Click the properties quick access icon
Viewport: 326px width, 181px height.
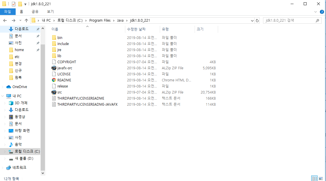14,4
